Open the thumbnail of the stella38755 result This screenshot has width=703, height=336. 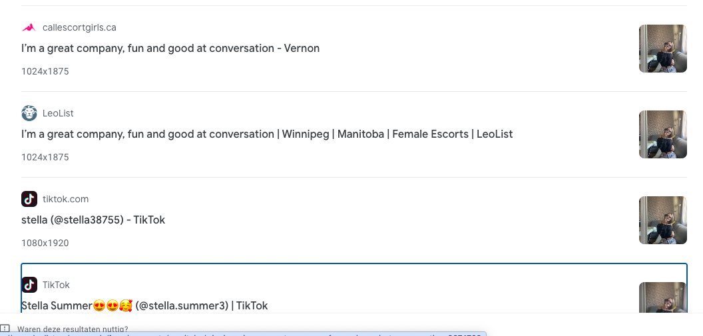tap(662, 220)
